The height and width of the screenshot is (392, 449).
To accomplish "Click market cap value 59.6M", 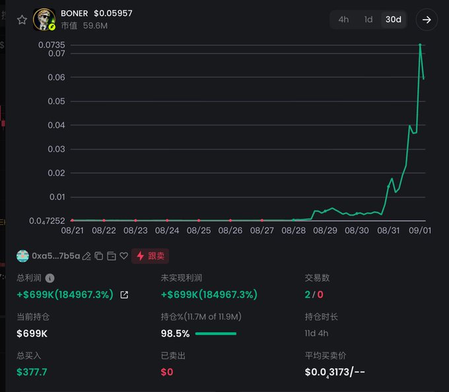I will click(95, 26).
